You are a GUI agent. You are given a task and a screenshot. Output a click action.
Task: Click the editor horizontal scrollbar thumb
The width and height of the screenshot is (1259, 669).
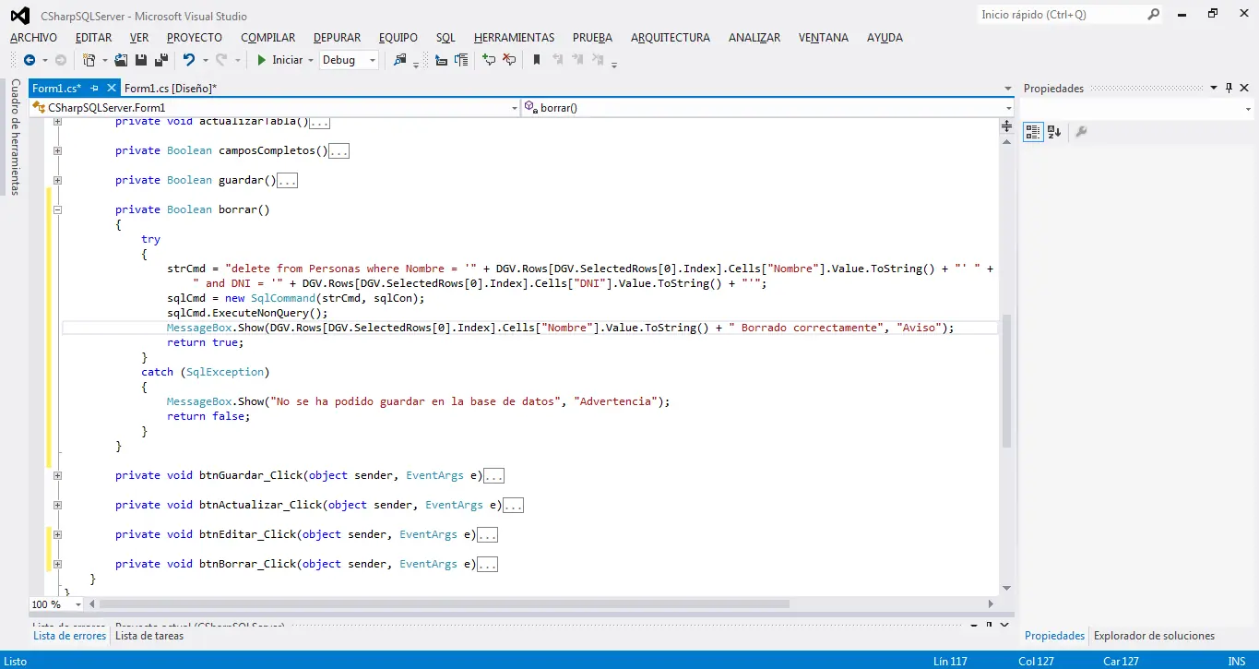point(445,604)
